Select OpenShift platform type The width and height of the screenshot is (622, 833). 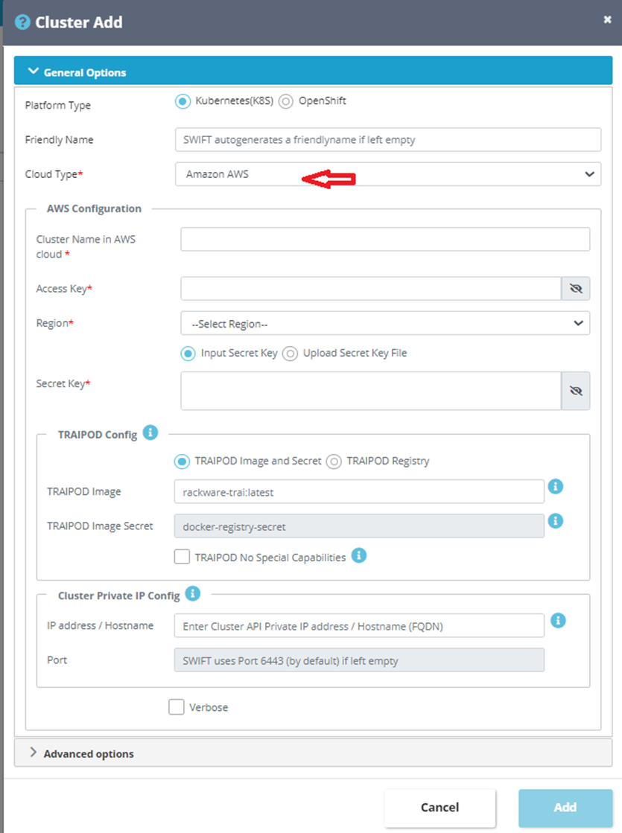click(286, 101)
